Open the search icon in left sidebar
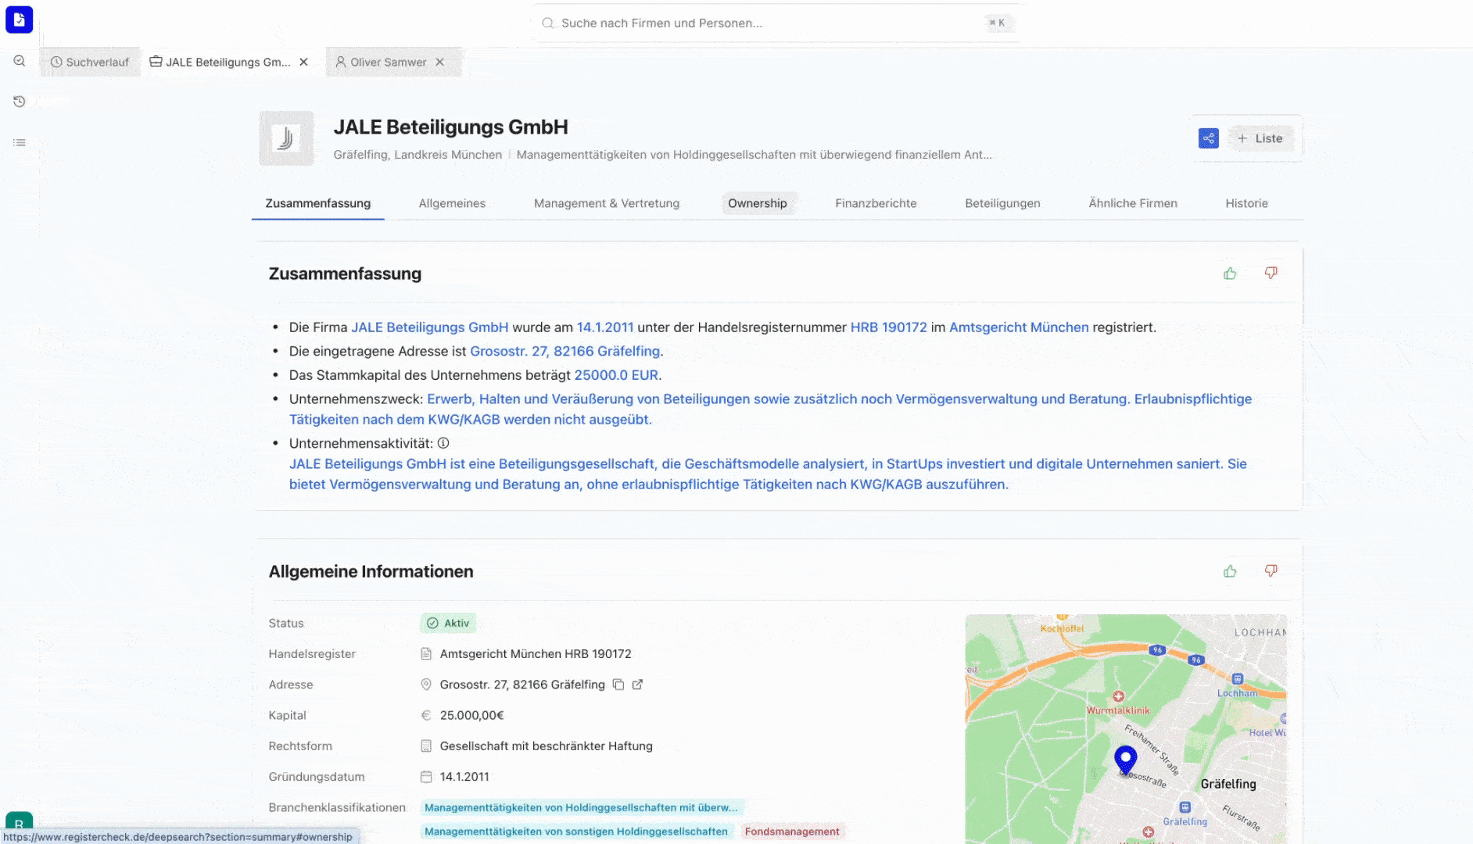 (x=20, y=61)
